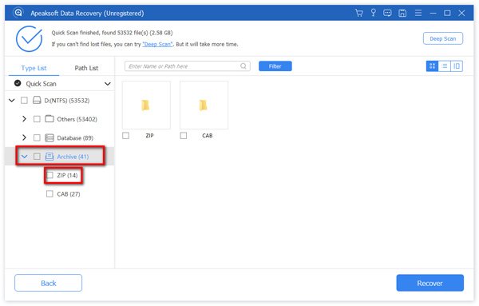Check the Others (53402) checkbox

click(x=37, y=119)
